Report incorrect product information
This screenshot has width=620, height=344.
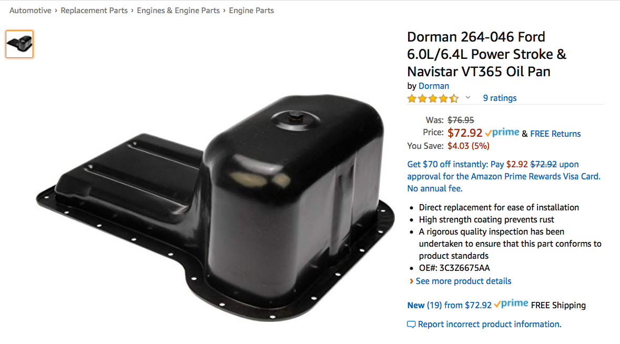point(490,324)
